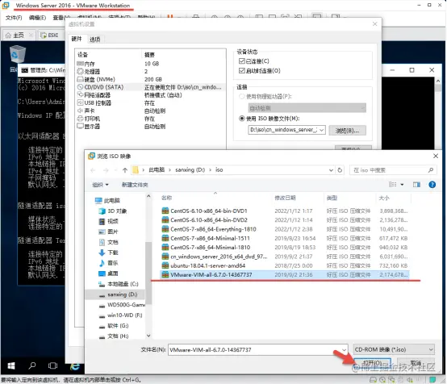
Task: Open ISO path D:\iso\cn_windows_server dropdown
Action: [x=322, y=130]
